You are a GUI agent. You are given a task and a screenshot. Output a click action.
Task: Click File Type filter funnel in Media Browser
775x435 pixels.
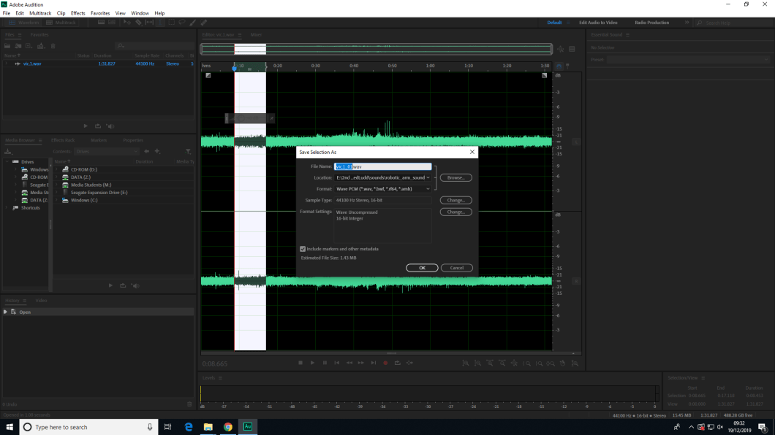[189, 151]
